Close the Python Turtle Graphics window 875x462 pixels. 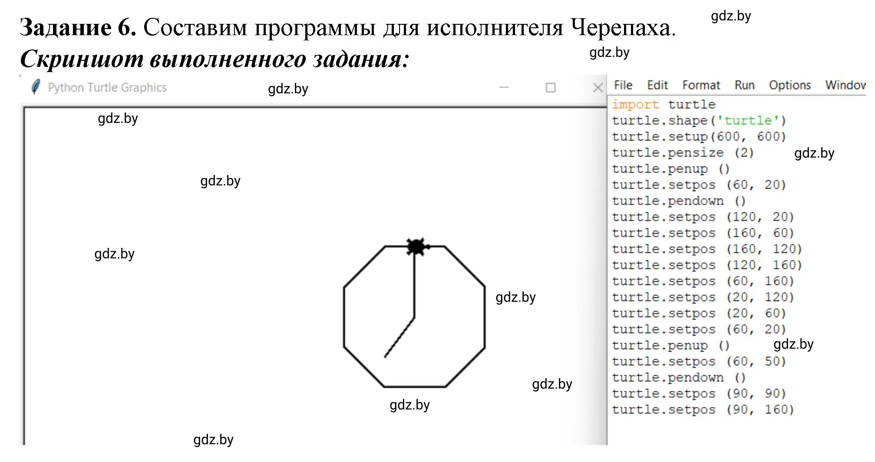pos(598,88)
